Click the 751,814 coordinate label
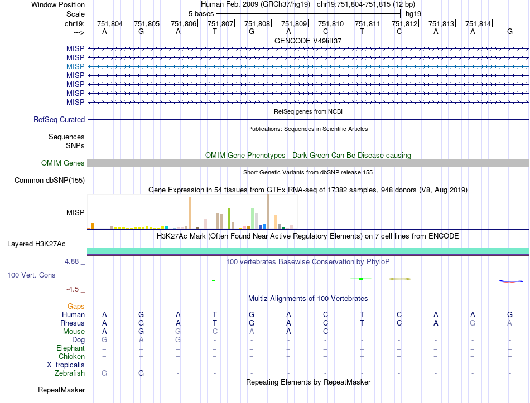530x403 pixels. pos(478,23)
